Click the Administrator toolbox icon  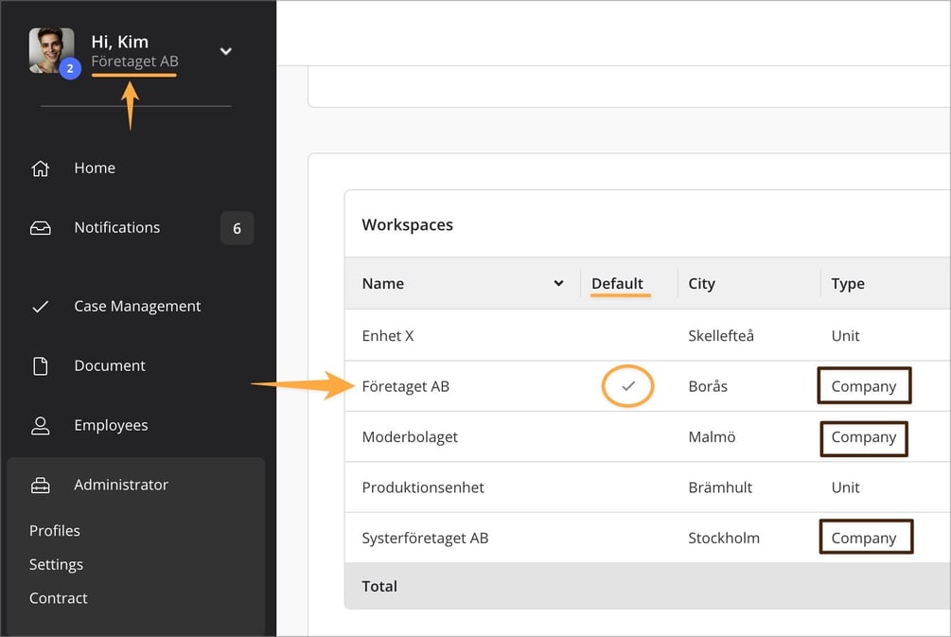(40, 486)
